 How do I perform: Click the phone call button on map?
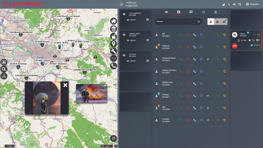coord(113,66)
